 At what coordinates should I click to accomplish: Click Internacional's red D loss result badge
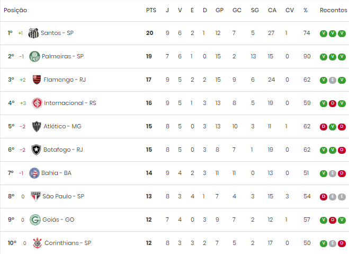[x=333, y=103]
